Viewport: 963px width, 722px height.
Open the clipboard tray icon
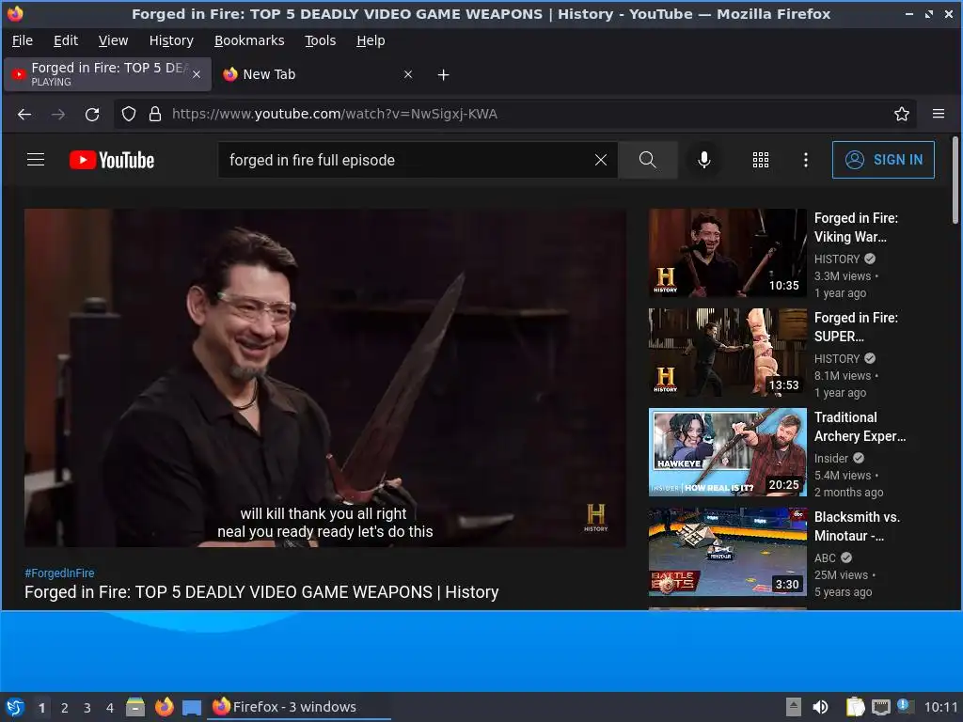[855, 707]
